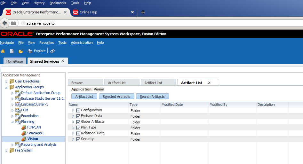303x164 pixels.
Task: Click the Refresh arrows icon in the toolbar
Action: (52, 51)
